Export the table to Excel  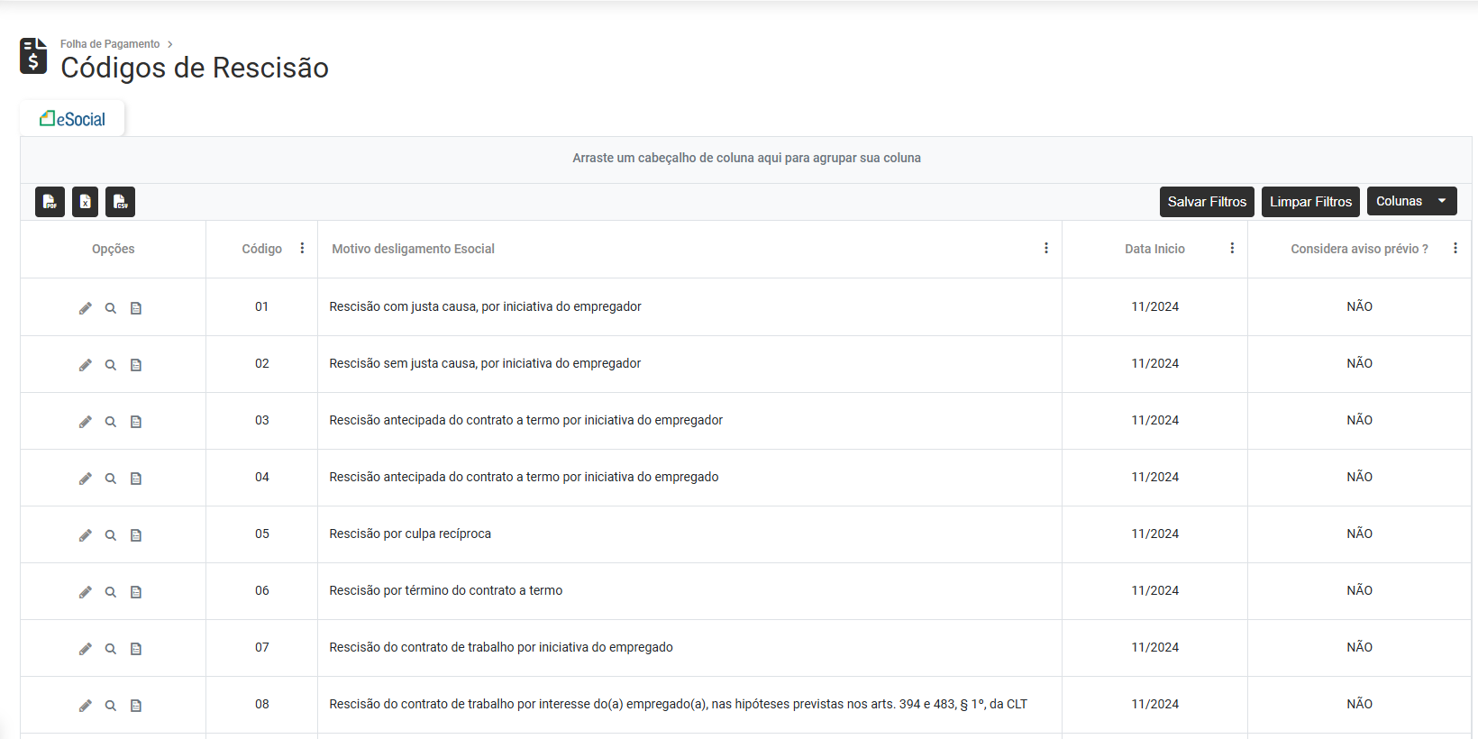85,202
